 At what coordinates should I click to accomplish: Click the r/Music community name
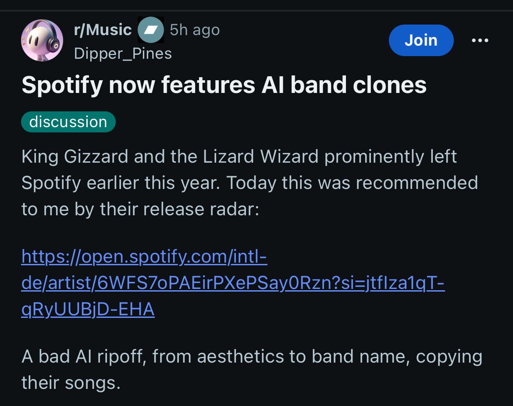103,29
